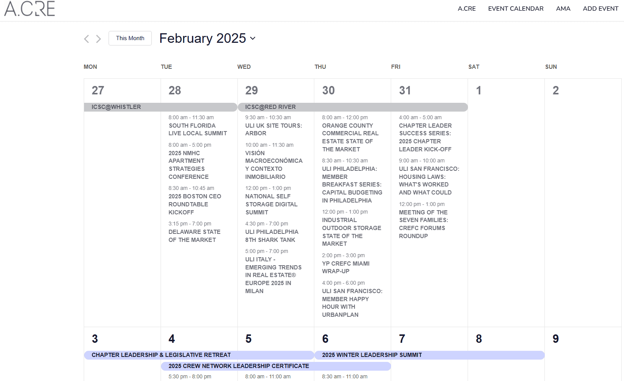624x381 pixels.
Task: Open ULI Italy Emerging Trends Milan event
Action: [273, 275]
